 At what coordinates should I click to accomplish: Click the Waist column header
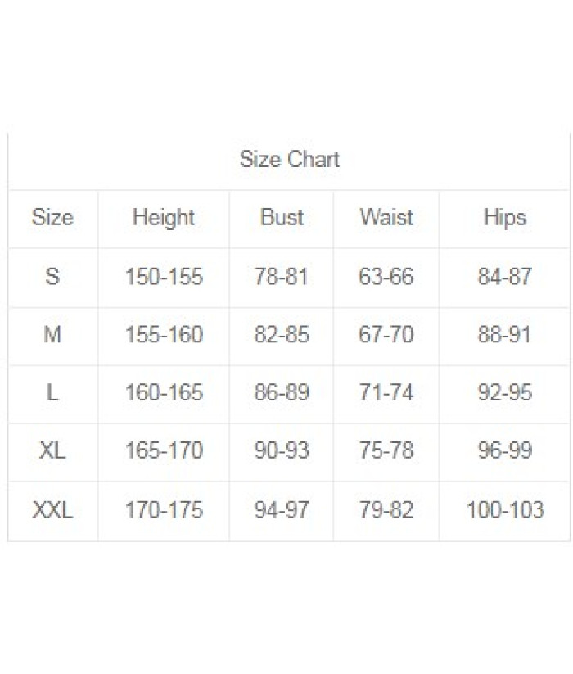pos(386,217)
